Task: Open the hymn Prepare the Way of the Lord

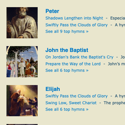Action: 73,64
